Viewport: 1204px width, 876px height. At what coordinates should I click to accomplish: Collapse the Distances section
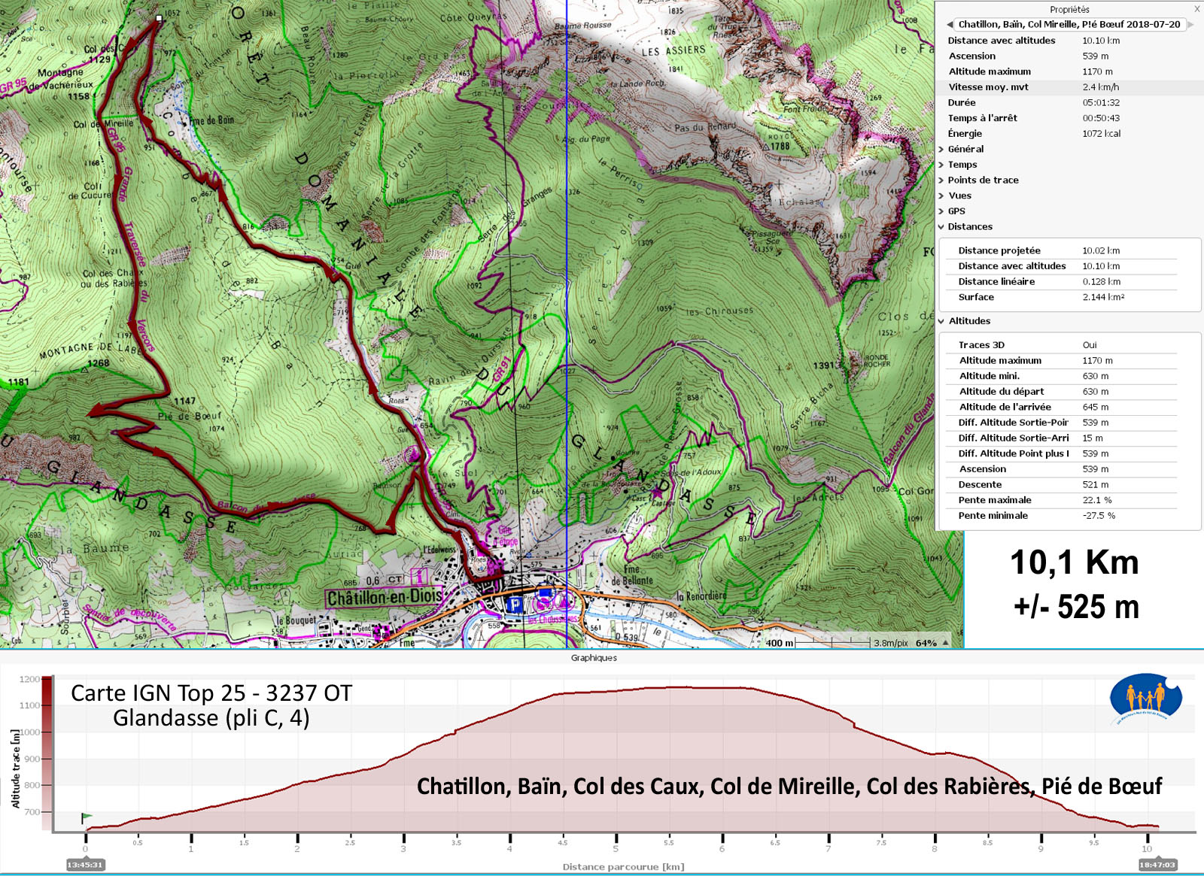pyautogui.click(x=941, y=227)
